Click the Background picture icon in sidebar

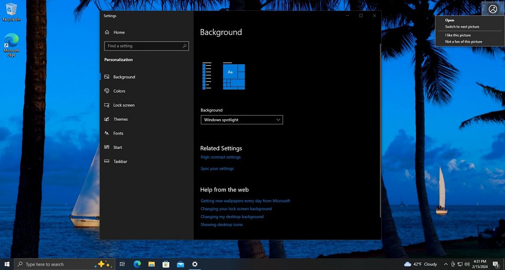pos(106,77)
